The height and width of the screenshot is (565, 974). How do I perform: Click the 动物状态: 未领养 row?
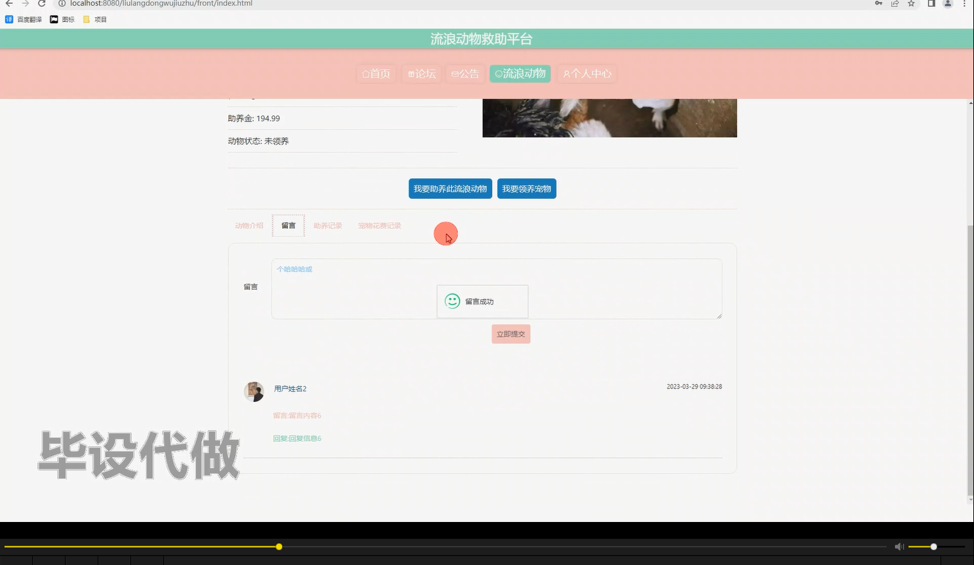click(342, 141)
